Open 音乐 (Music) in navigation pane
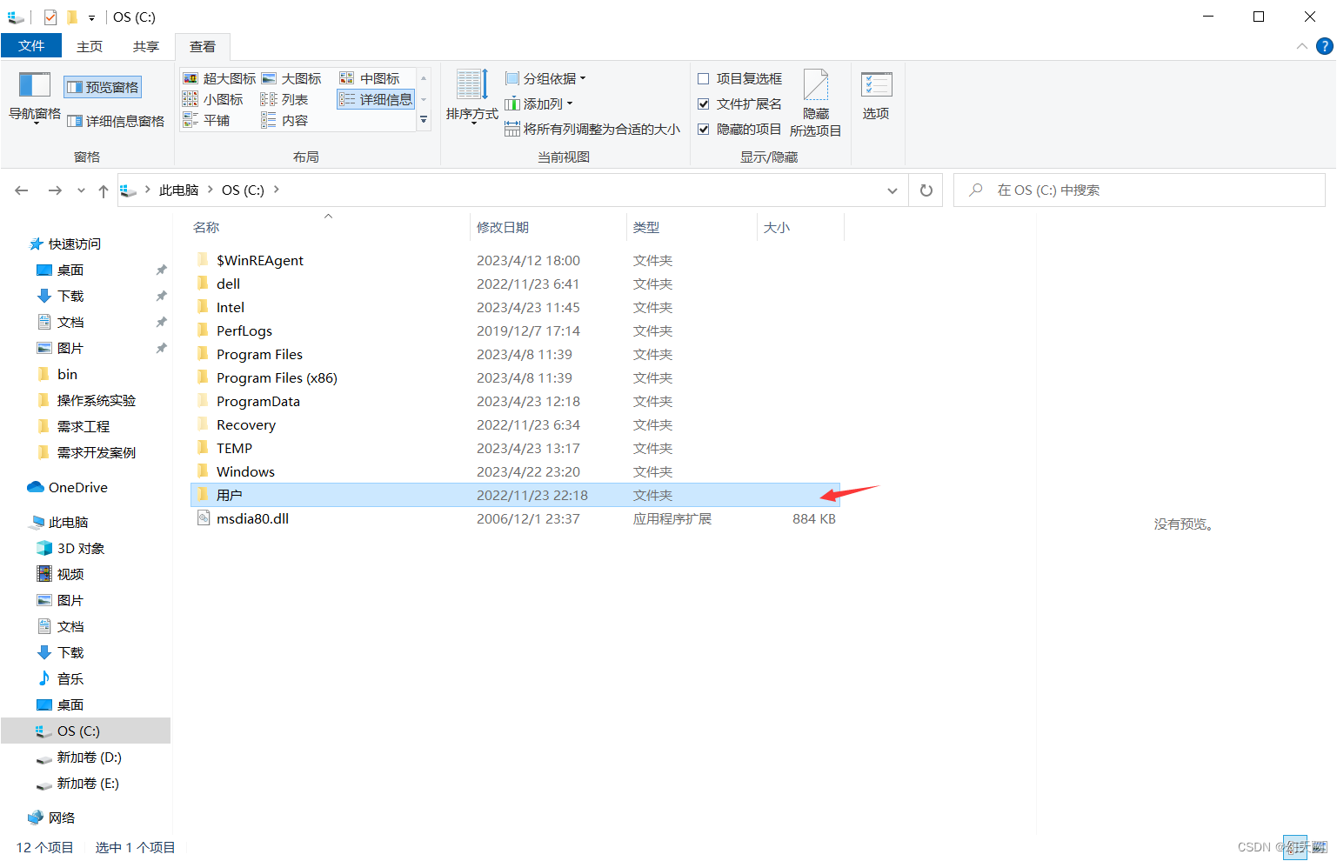This screenshot has width=1337, height=861. point(70,678)
